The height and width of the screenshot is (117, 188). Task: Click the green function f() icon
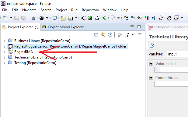coord(104,18)
